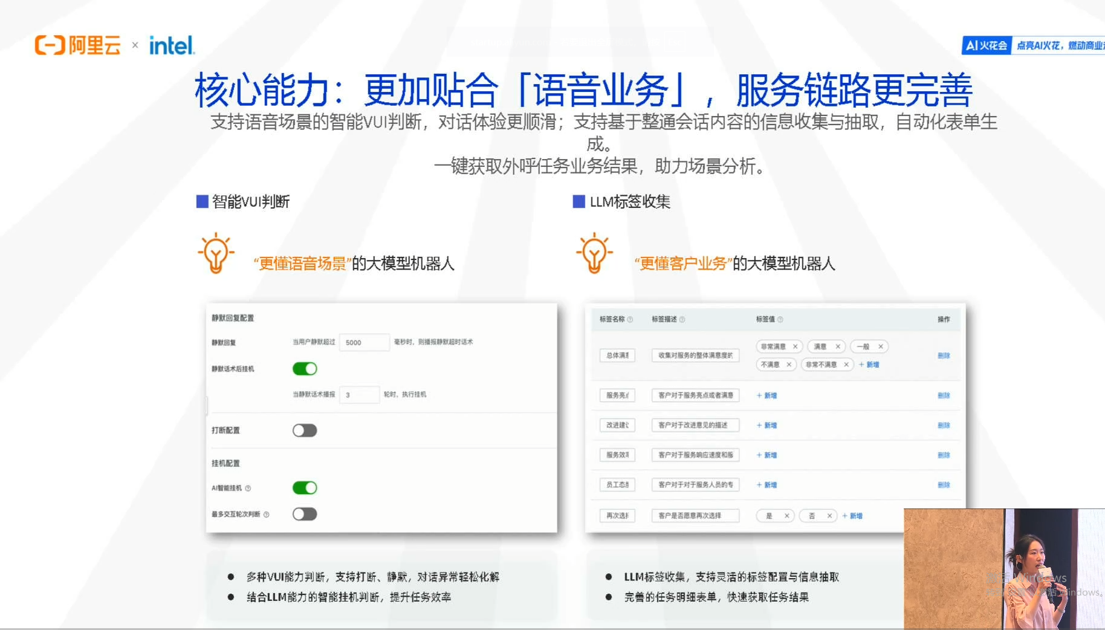Screen dimensions: 1105x630
Task: Click the silence rounds input showing 3
Action: click(359, 394)
